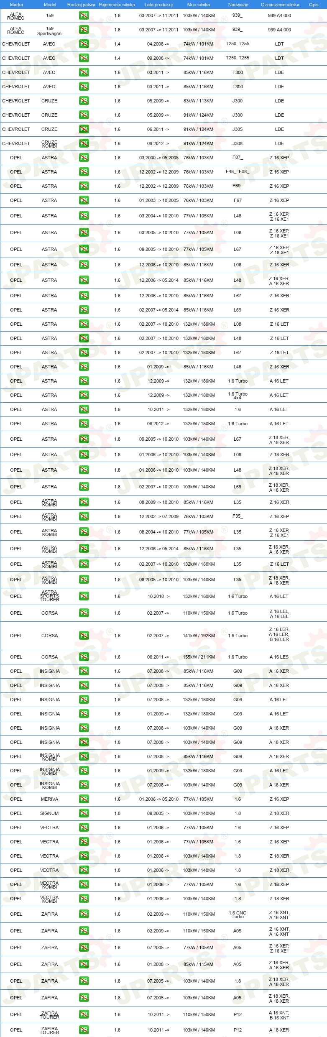Click the fuel icon for Astra Sports Tourer
Viewport: 327px width, 1037px height.
[x=84, y=596]
